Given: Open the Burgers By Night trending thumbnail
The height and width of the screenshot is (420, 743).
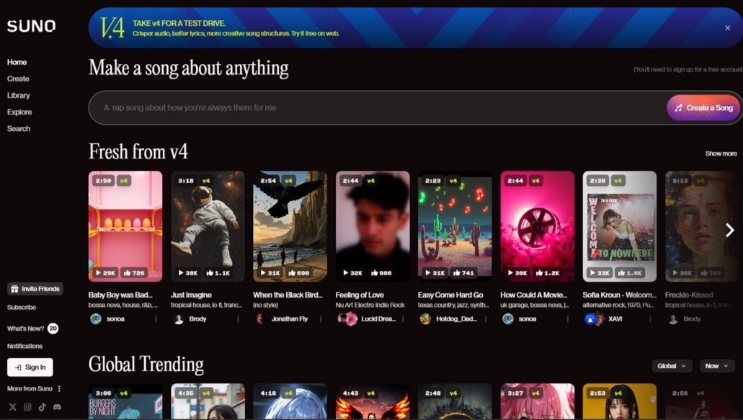Looking at the screenshot, I should (125, 401).
